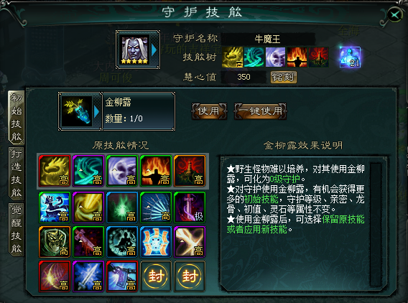Select the red crescent slash skill icon
The image size is (408, 303).
point(55,276)
